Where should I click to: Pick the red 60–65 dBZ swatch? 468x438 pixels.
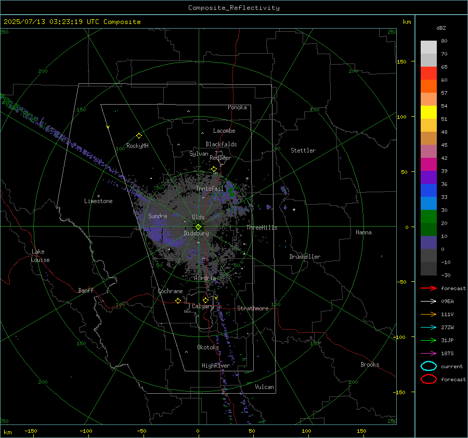428,73
